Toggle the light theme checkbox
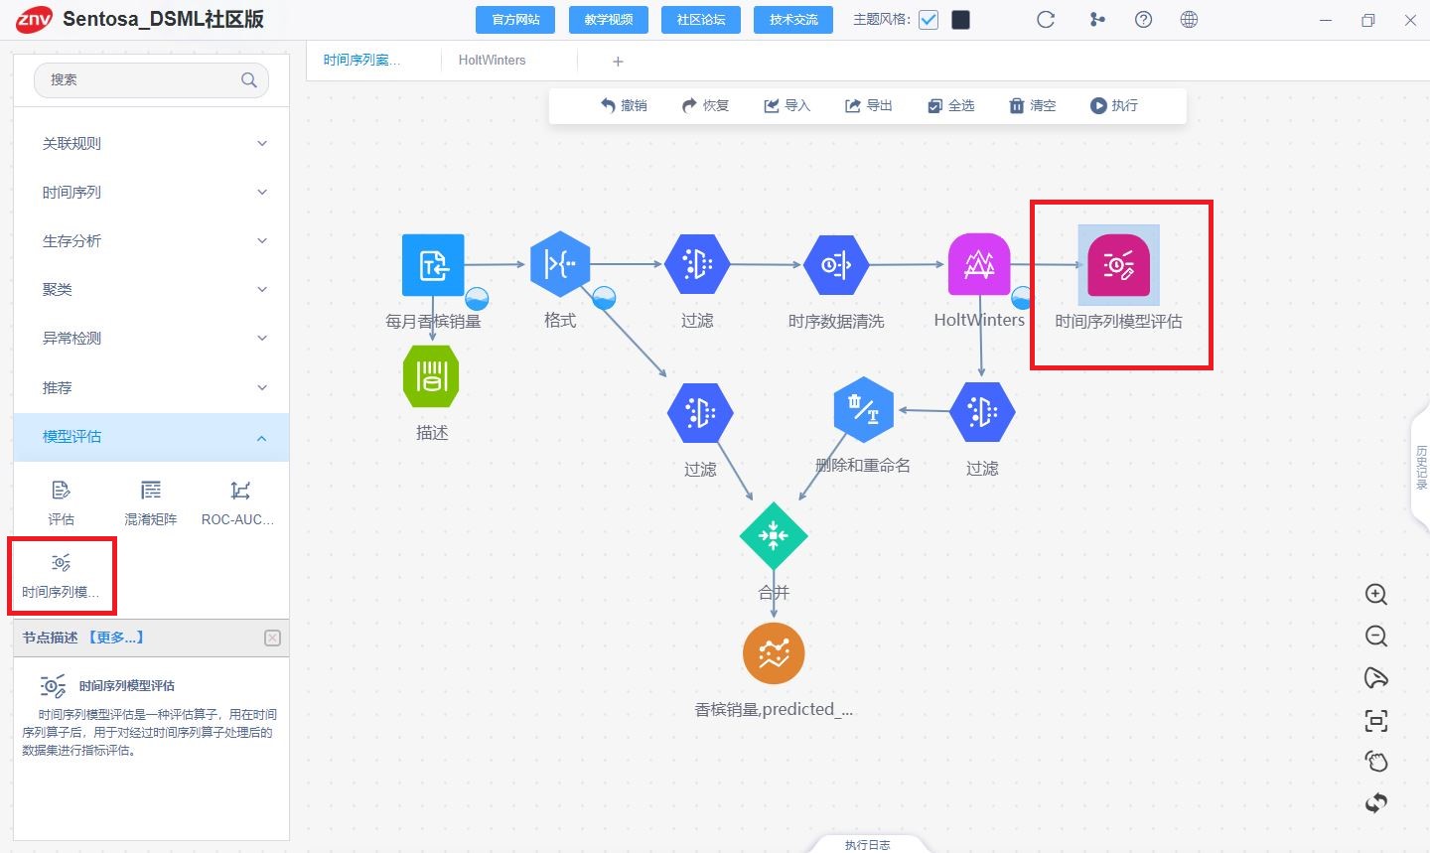Image resolution: width=1430 pixels, height=853 pixels. [x=929, y=20]
